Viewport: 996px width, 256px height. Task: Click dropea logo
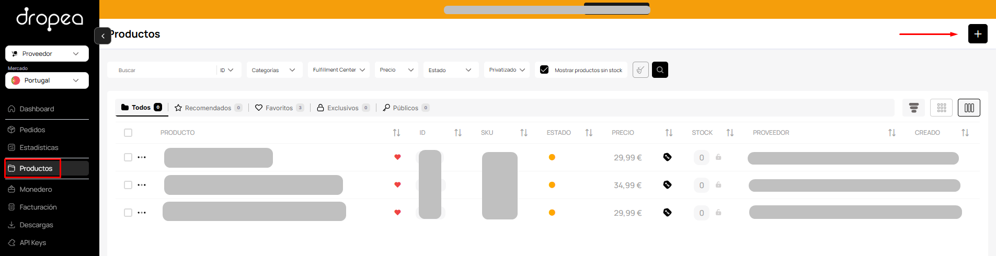(x=50, y=19)
